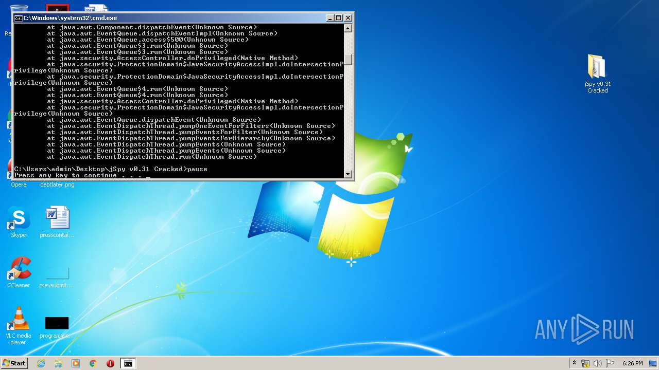
Task: Open the Start menu
Action: [x=14, y=363]
